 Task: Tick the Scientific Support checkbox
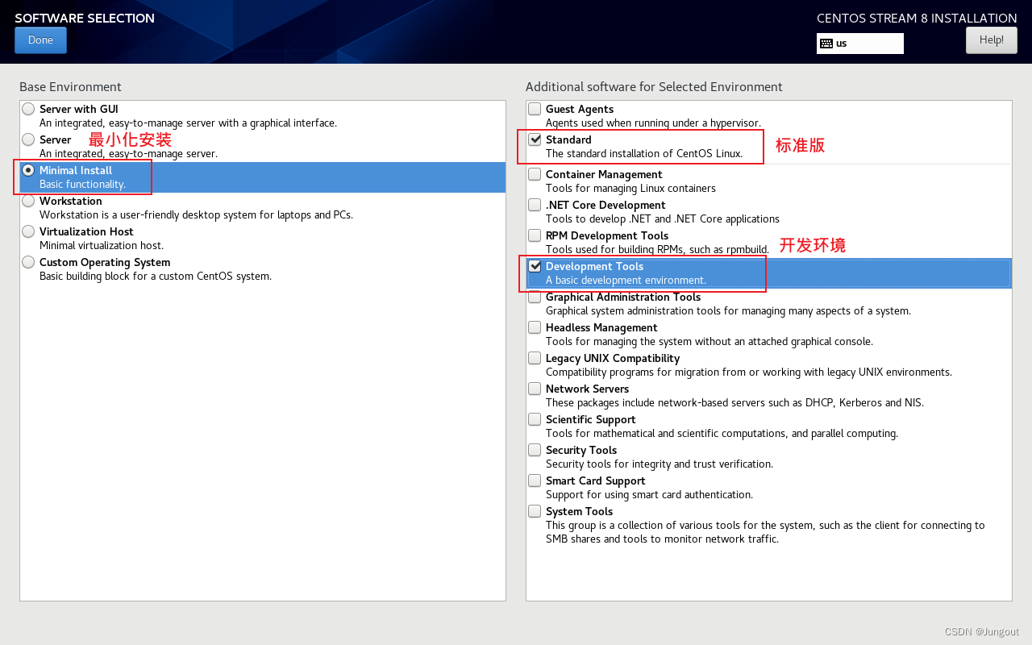[x=535, y=419]
